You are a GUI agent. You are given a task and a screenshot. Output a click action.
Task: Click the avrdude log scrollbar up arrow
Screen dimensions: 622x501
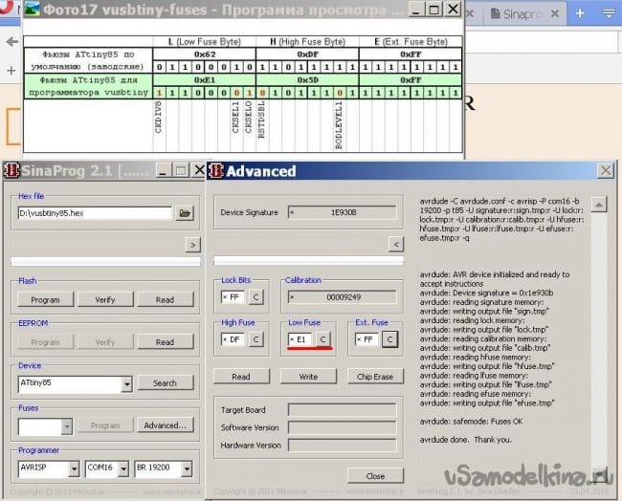click(x=596, y=204)
